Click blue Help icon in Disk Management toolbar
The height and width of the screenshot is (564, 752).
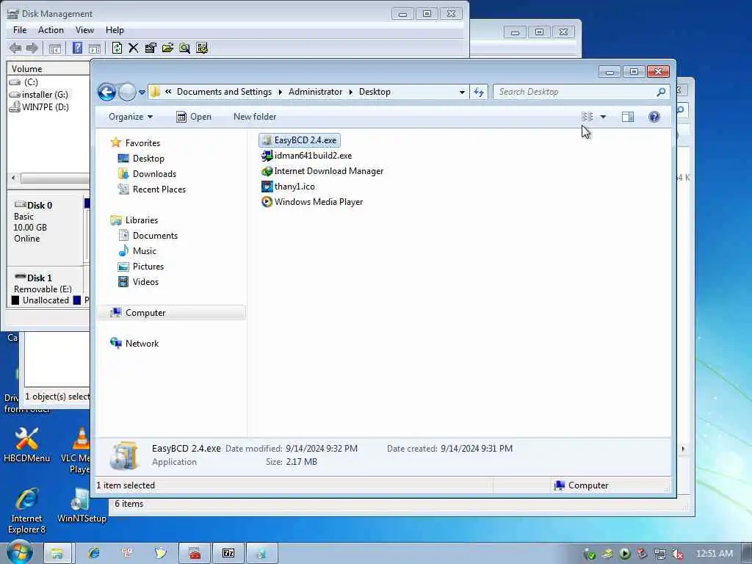coord(77,48)
